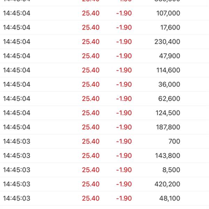
Task: Click the 17,600 volume value
Action: [170, 28]
